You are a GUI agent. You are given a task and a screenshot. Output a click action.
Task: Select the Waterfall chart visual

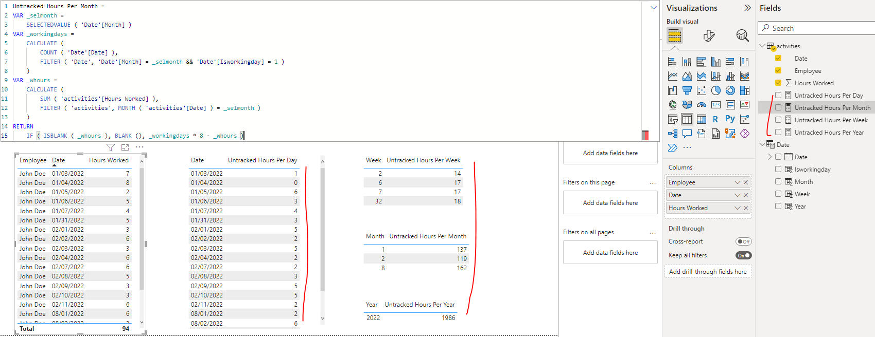pos(672,90)
